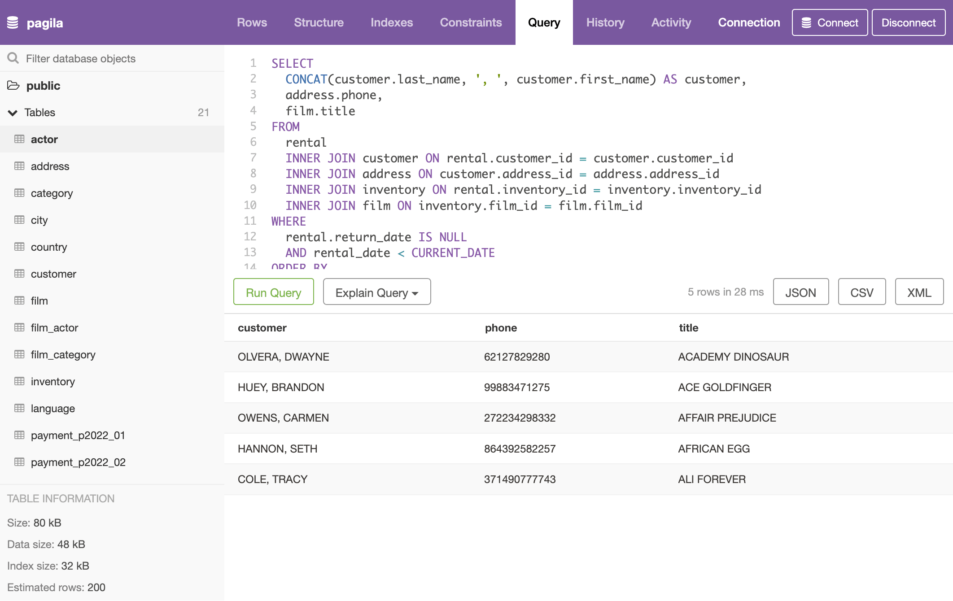The height and width of the screenshot is (601, 953).
Task: Collapse the Tables list chevron
Action: coord(13,113)
